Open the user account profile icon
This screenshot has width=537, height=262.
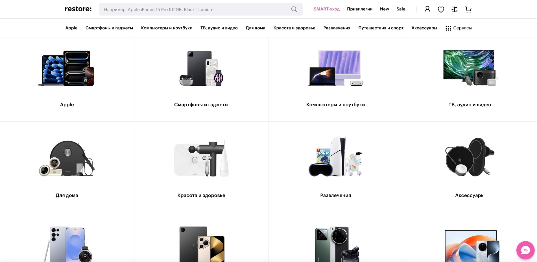pyautogui.click(x=427, y=9)
